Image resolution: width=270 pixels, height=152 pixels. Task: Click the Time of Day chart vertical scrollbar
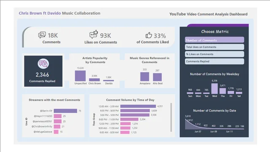click(171, 117)
